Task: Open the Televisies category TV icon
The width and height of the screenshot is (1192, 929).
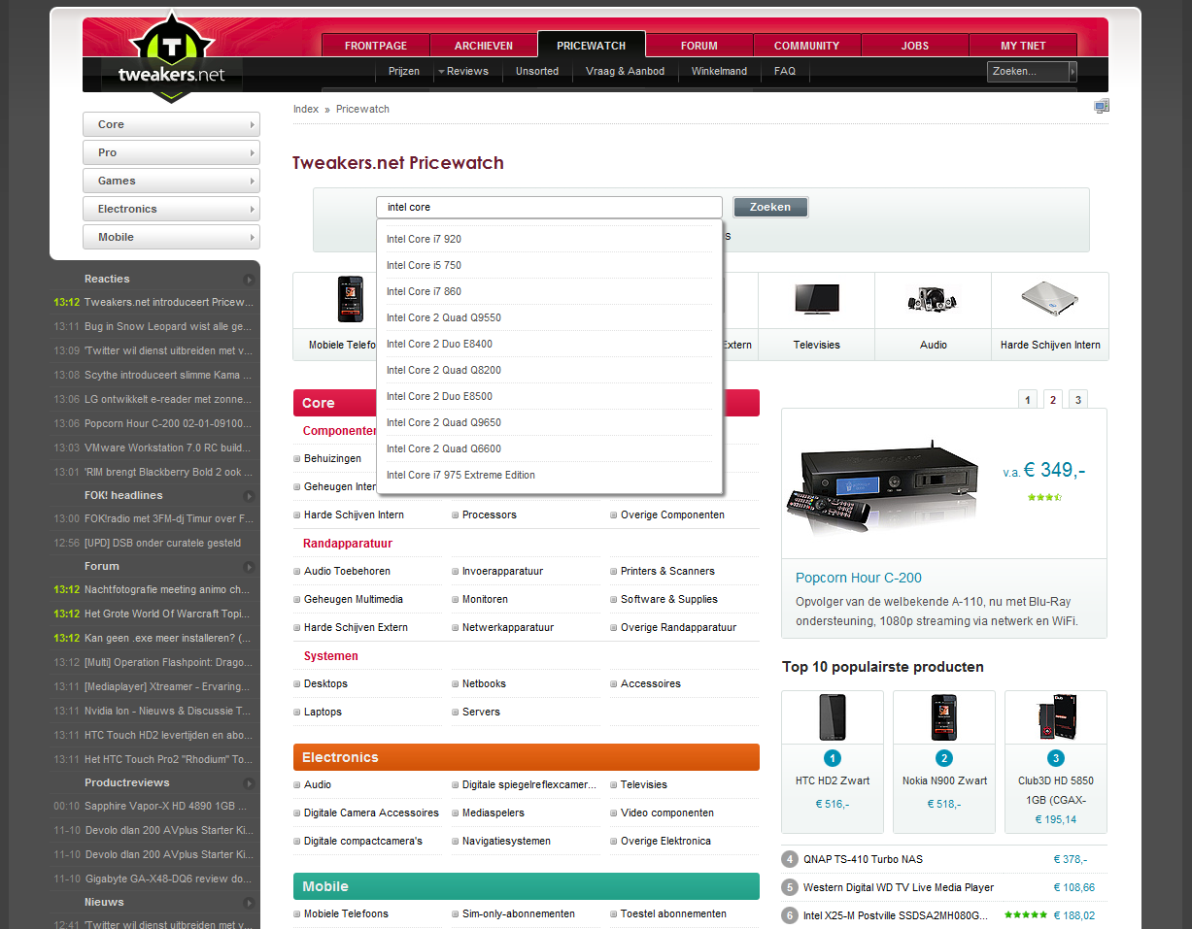Action: [x=816, y=298]
